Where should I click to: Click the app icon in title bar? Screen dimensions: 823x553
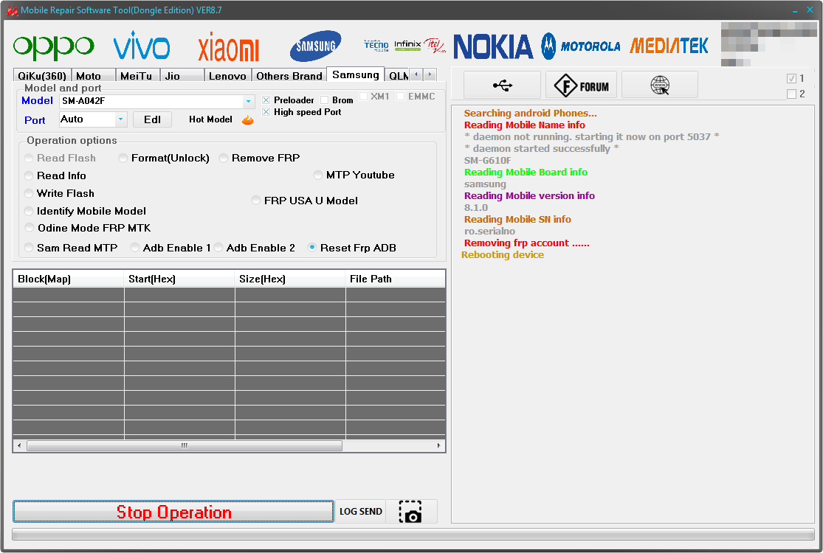click(x=12, y=10)
